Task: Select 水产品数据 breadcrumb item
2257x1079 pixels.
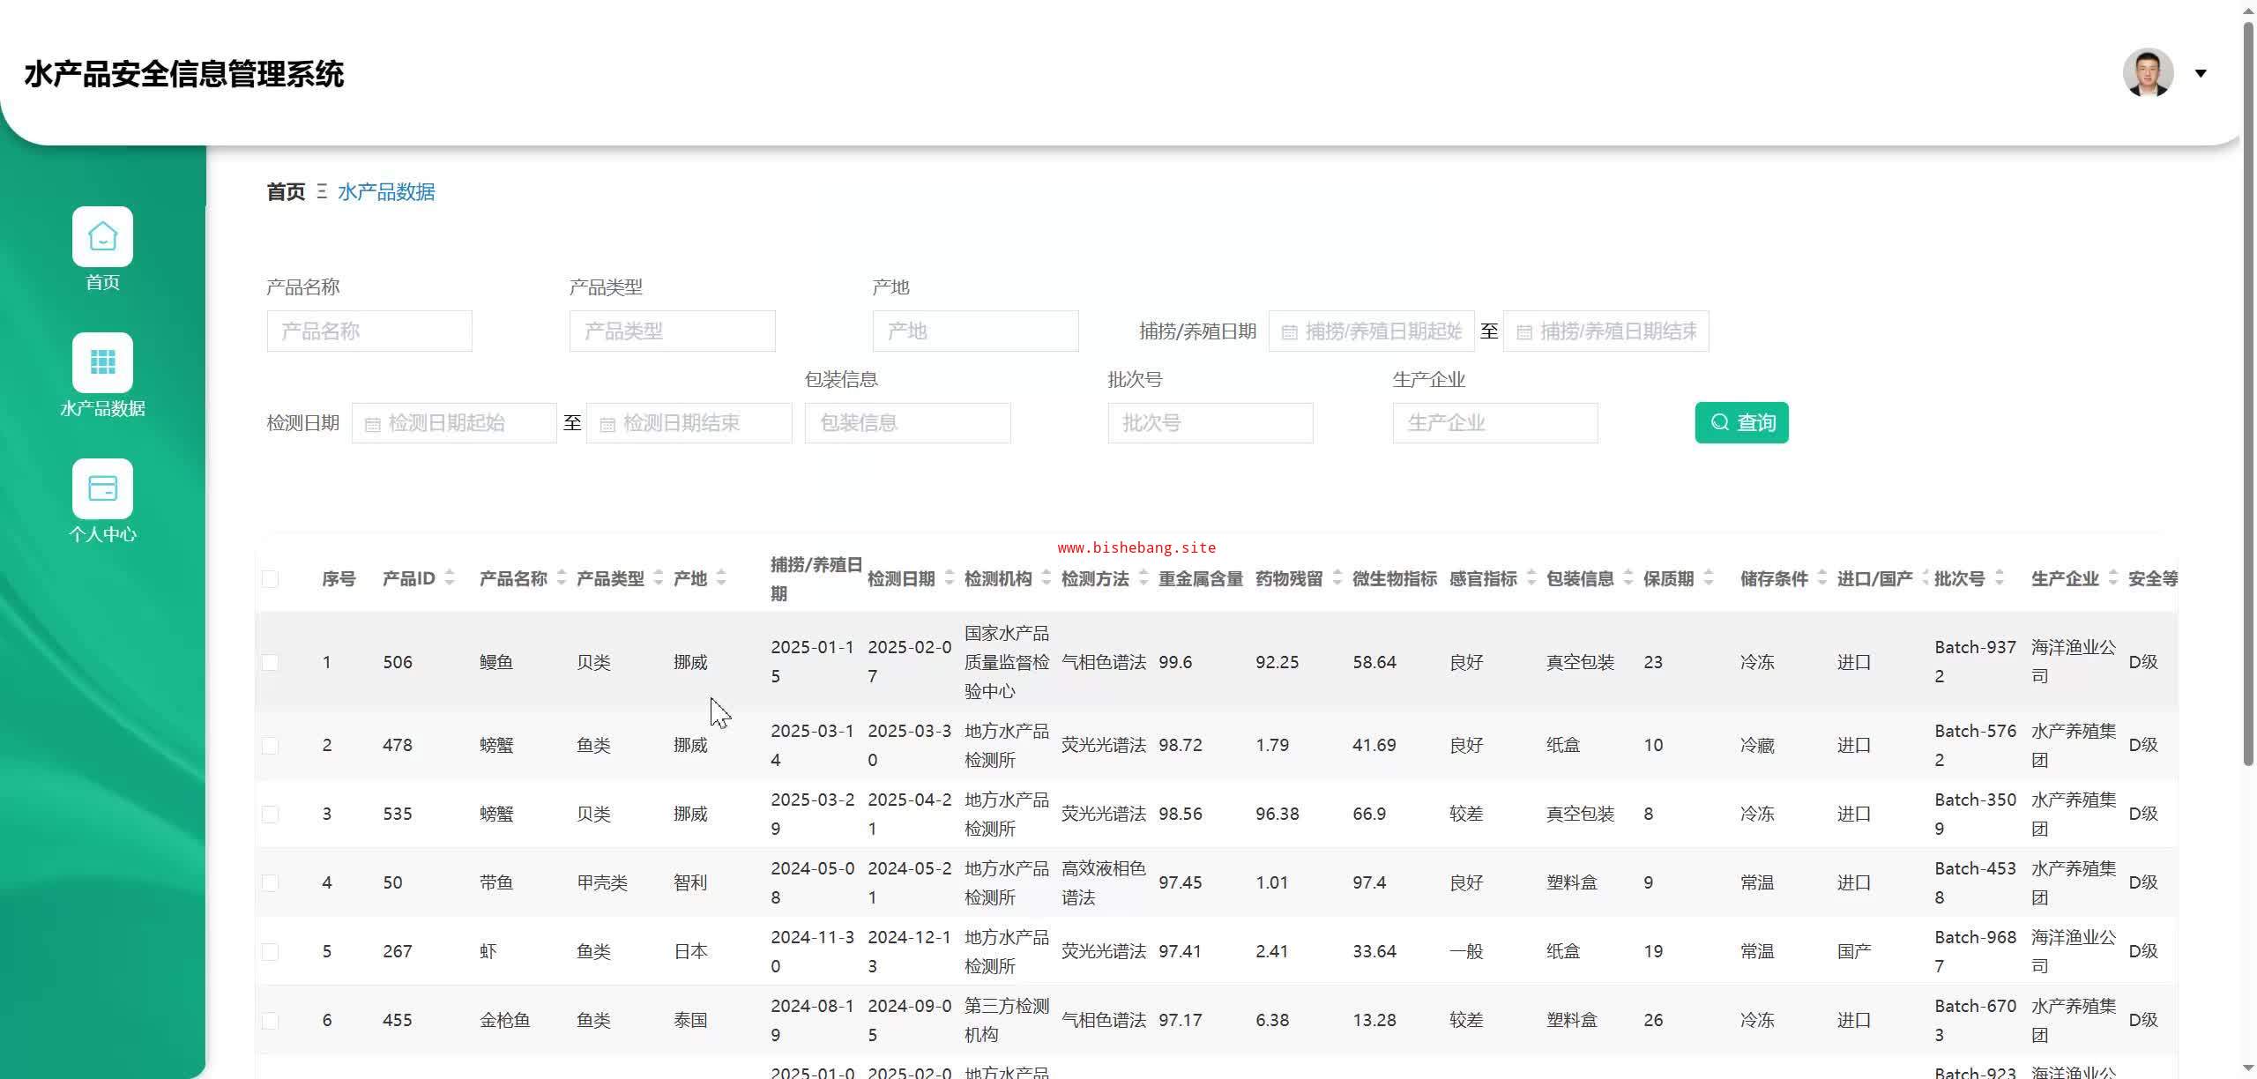Action: tap(386, 191)
